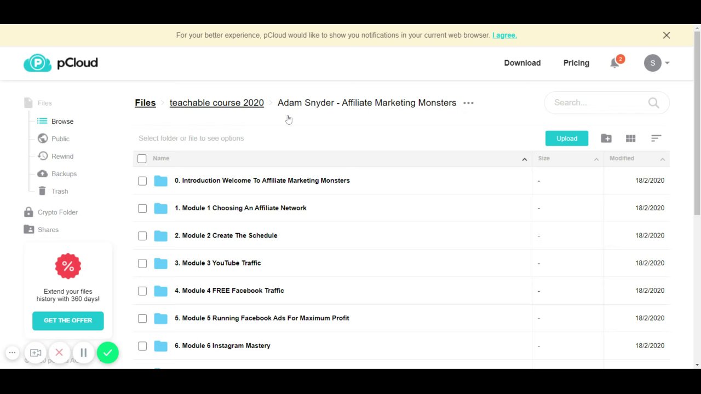
Task: Open recorder more options dots button
Action: (x=12, y=353)
